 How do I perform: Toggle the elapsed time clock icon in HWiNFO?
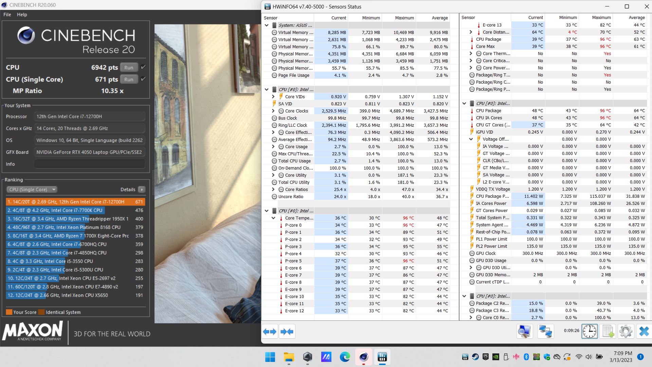[590, 331]
